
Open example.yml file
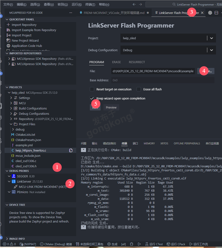coord(24,145)
